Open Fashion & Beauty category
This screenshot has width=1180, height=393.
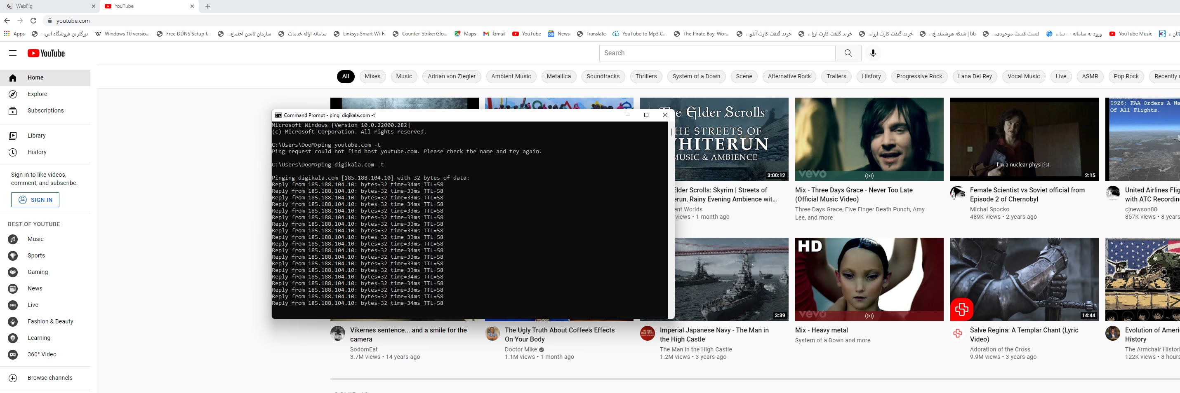tap(45, 322)
